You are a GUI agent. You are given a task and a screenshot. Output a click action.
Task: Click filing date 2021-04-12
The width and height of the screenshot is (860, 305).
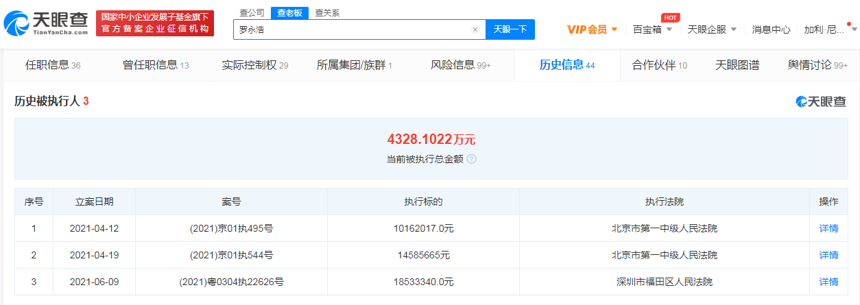94,228
